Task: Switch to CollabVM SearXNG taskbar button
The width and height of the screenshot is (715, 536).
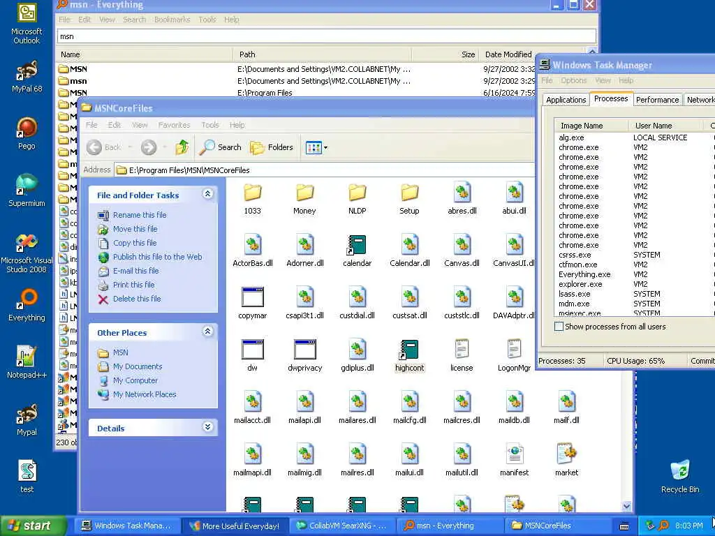Action: [x=341, y=526]
